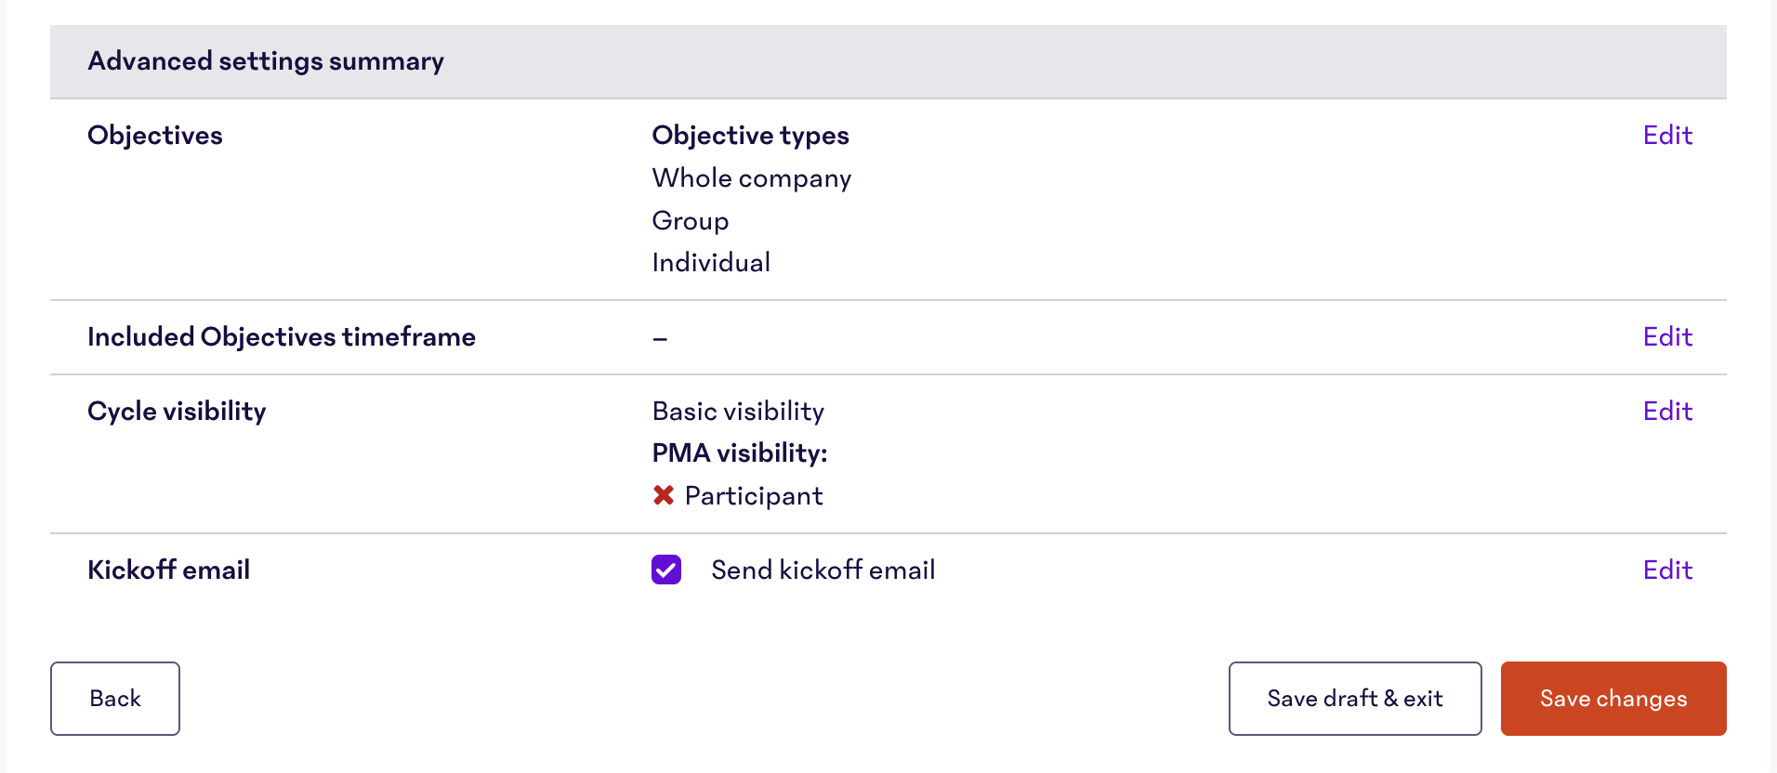Click Basic visibility under Cycle visibility

(738, 411)
